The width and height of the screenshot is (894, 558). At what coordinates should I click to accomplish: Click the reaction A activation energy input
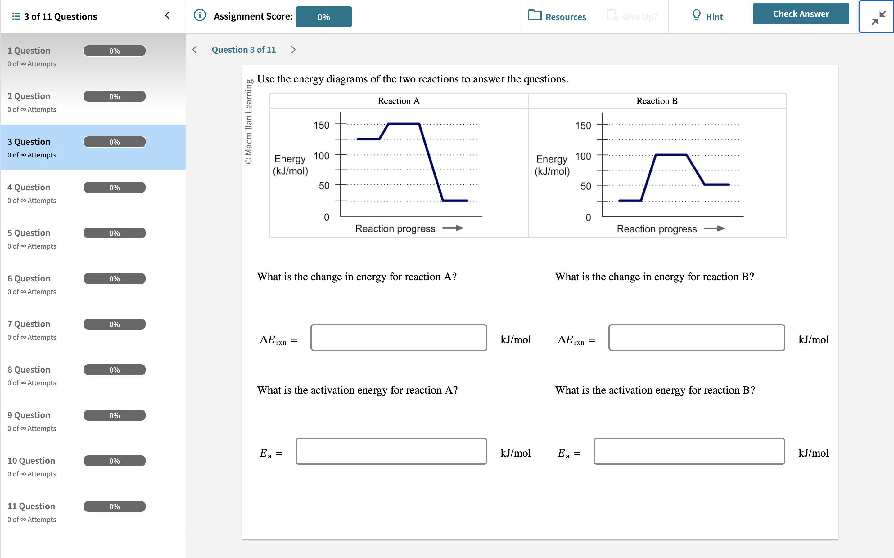(x=391, y=451)
